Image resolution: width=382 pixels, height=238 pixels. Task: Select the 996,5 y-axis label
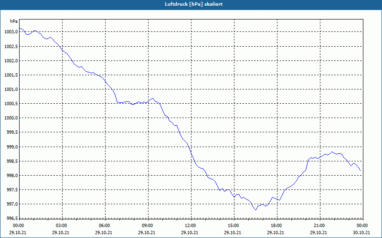coord(12,218)
